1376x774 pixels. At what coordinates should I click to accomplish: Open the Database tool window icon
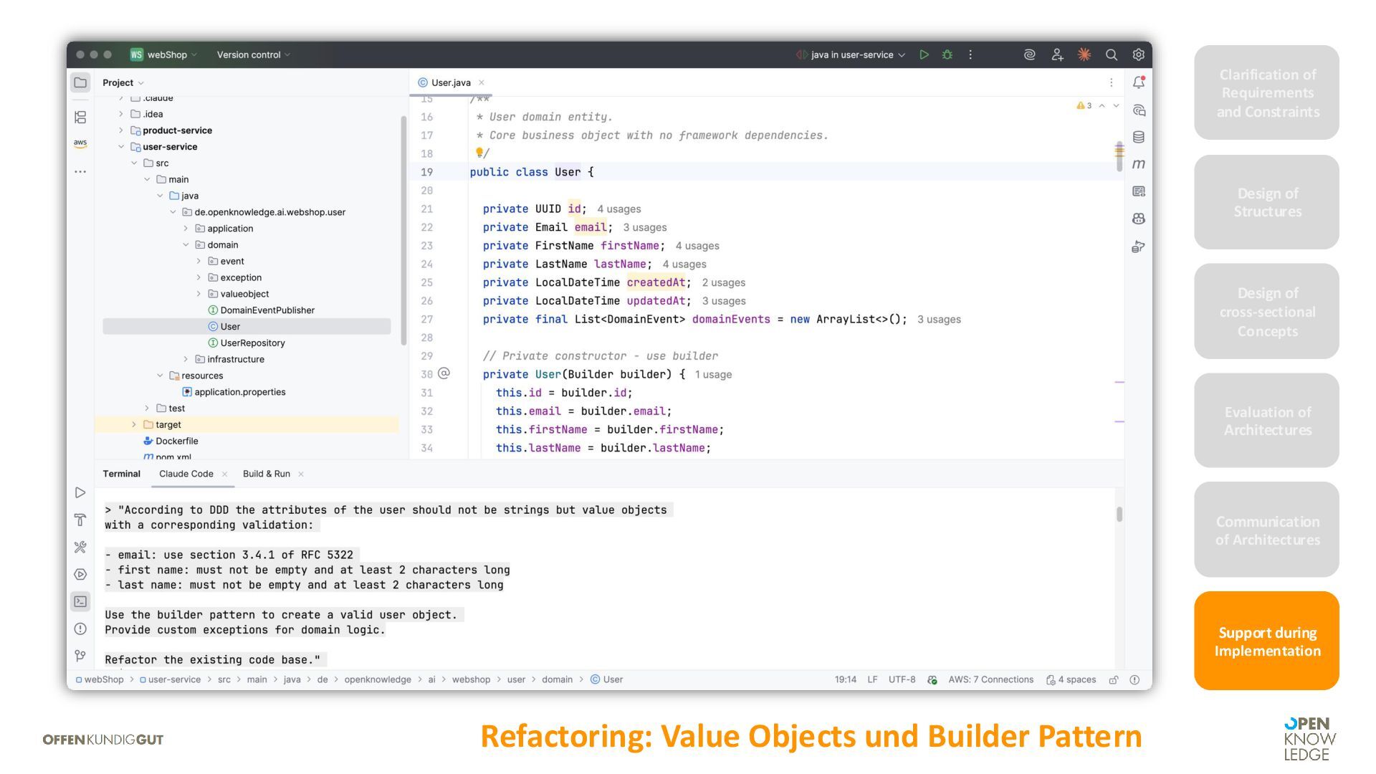pos(1138,137)
